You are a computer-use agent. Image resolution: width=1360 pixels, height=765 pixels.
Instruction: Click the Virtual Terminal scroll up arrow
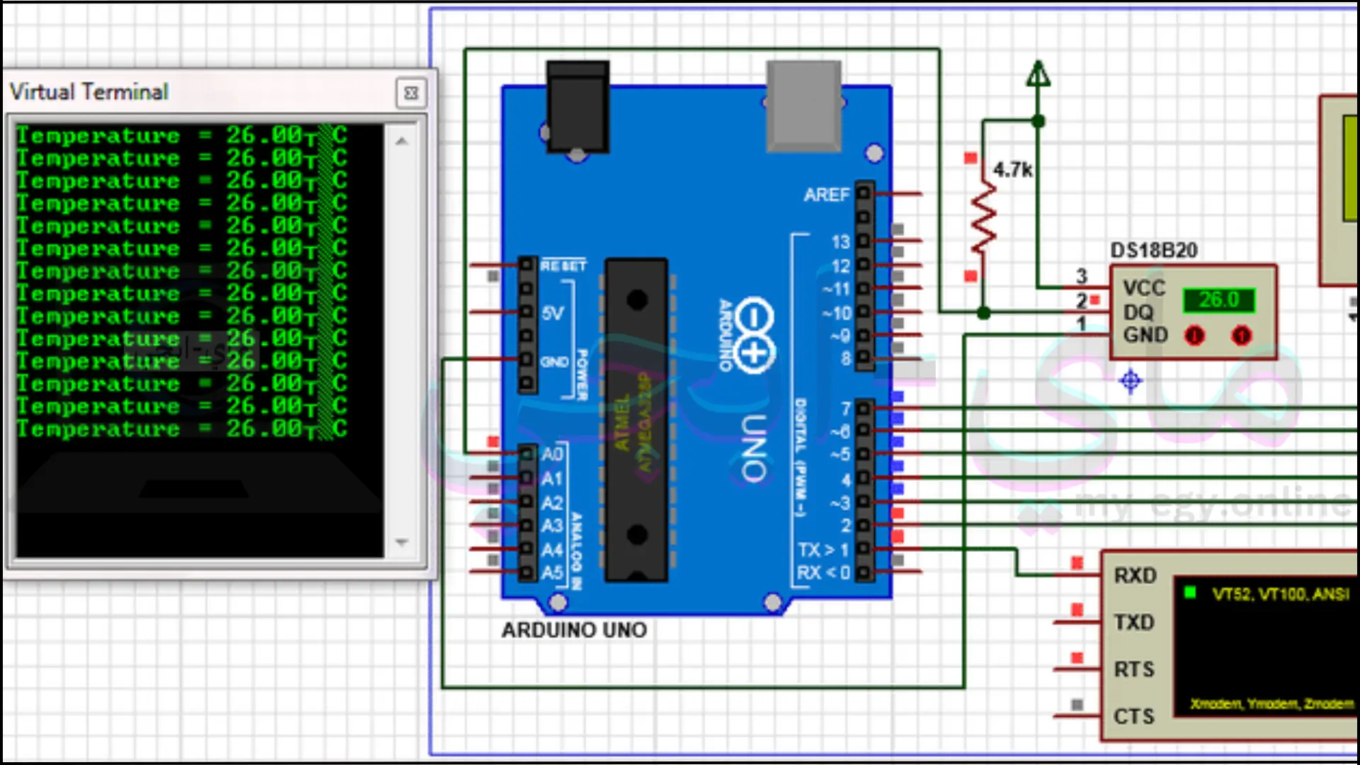402,141
